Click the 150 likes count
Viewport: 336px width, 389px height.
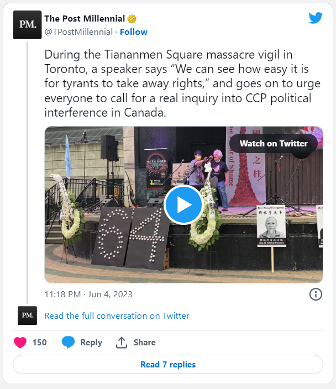pyautogui.click(x=39, y=343)
